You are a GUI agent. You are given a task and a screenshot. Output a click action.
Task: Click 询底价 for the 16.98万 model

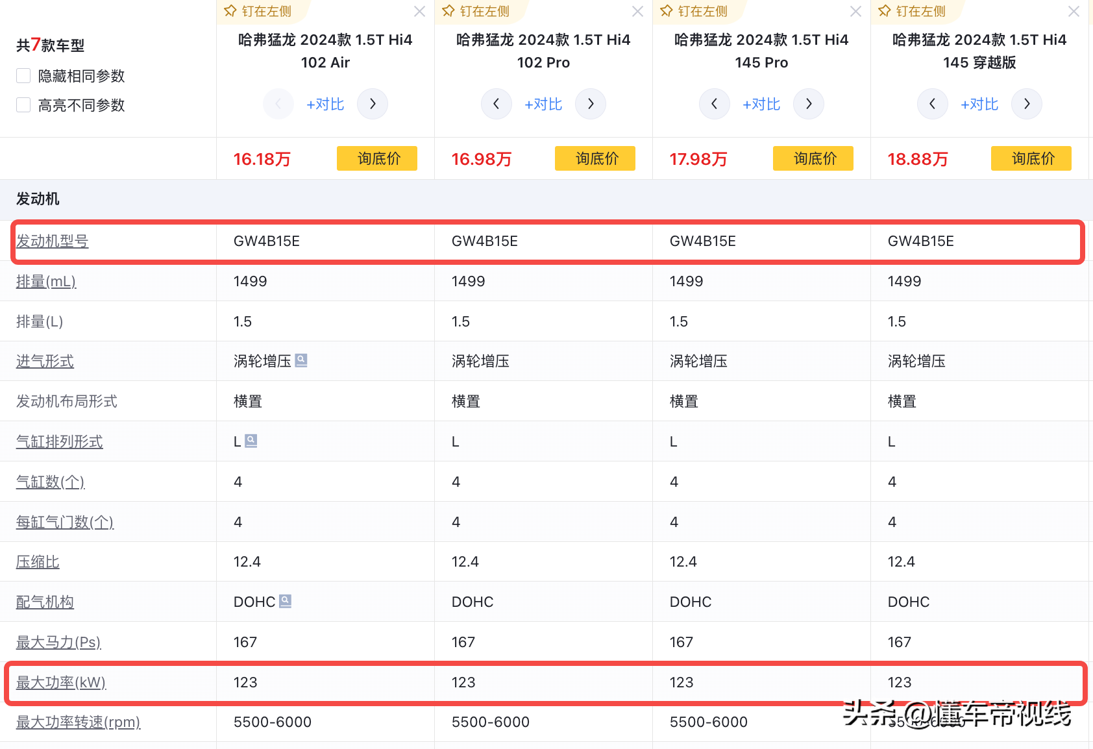point(595,158)
